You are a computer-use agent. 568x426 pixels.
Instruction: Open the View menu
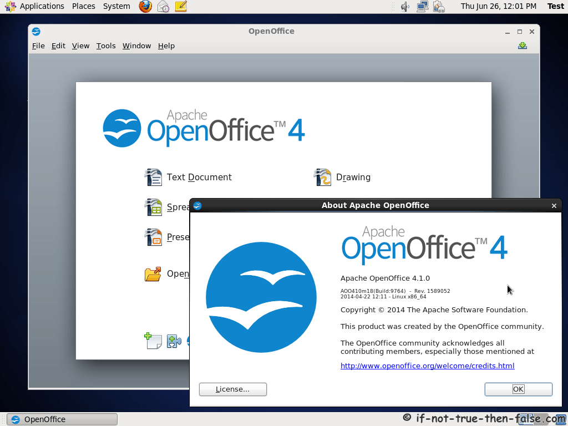(x=80, y=45)
